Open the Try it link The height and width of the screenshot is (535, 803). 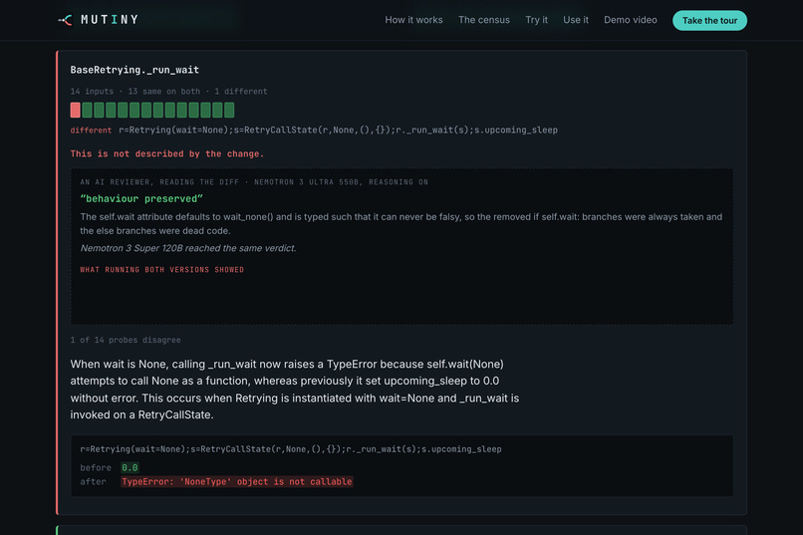(x=536, y=20)
